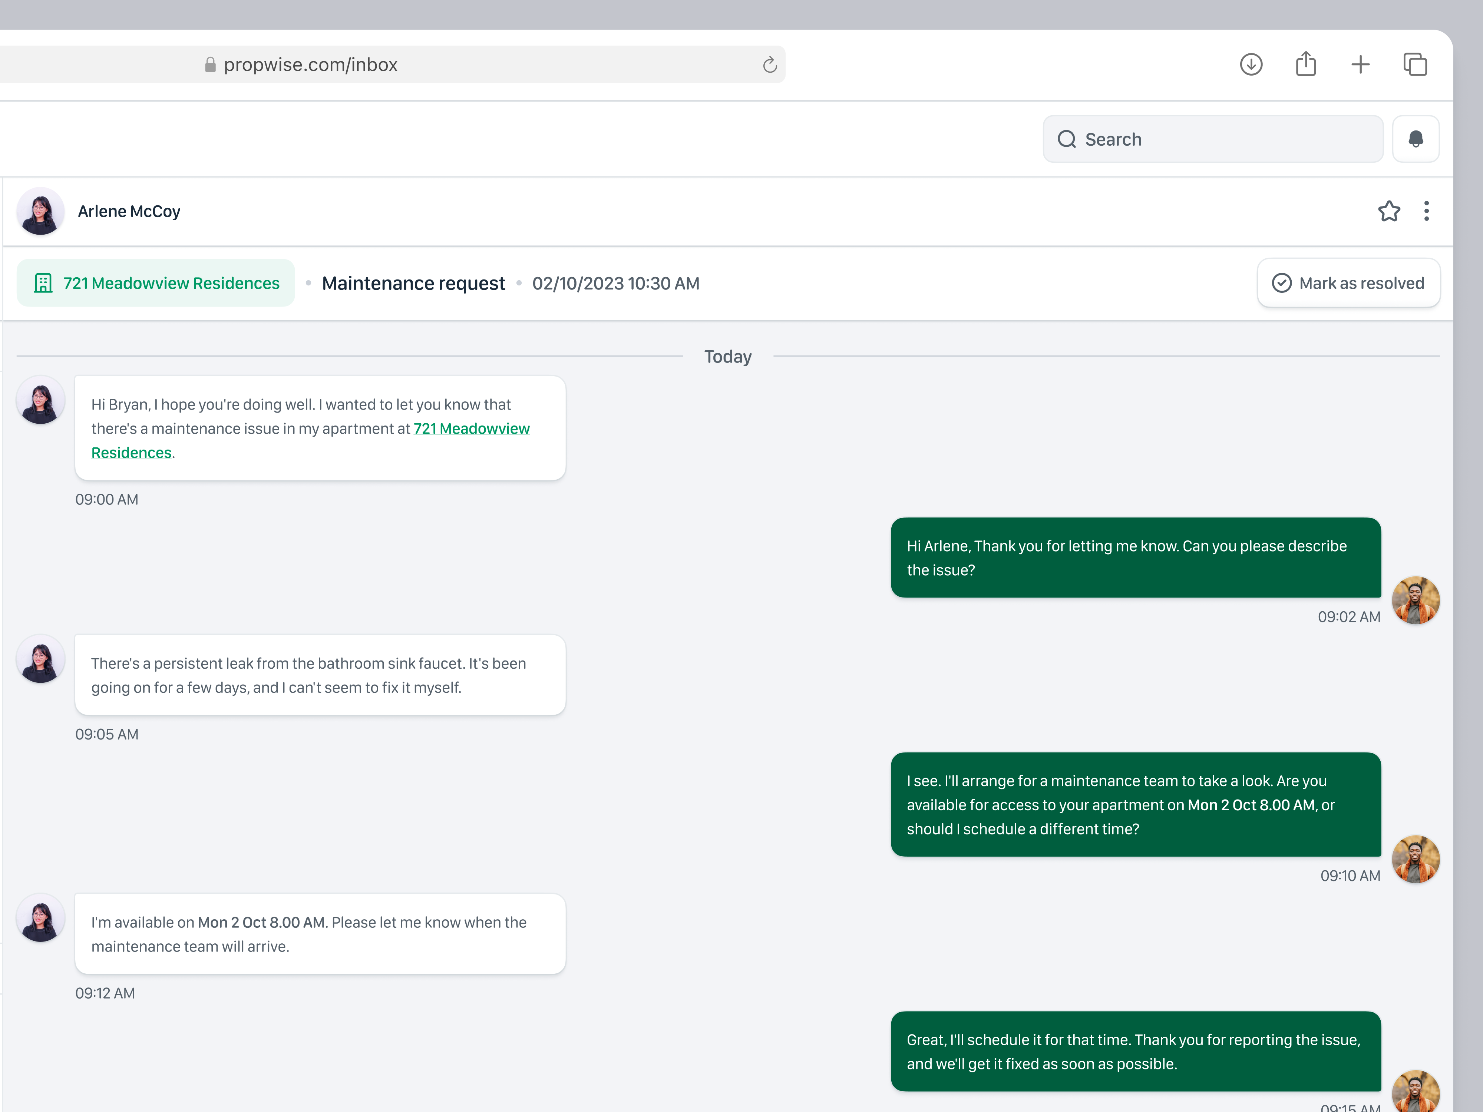Image resolution: width=1483 pixels, height=1112 pixels.
Task: Star the conversation with Arlene McCoy
Action: coord(1389,211)
